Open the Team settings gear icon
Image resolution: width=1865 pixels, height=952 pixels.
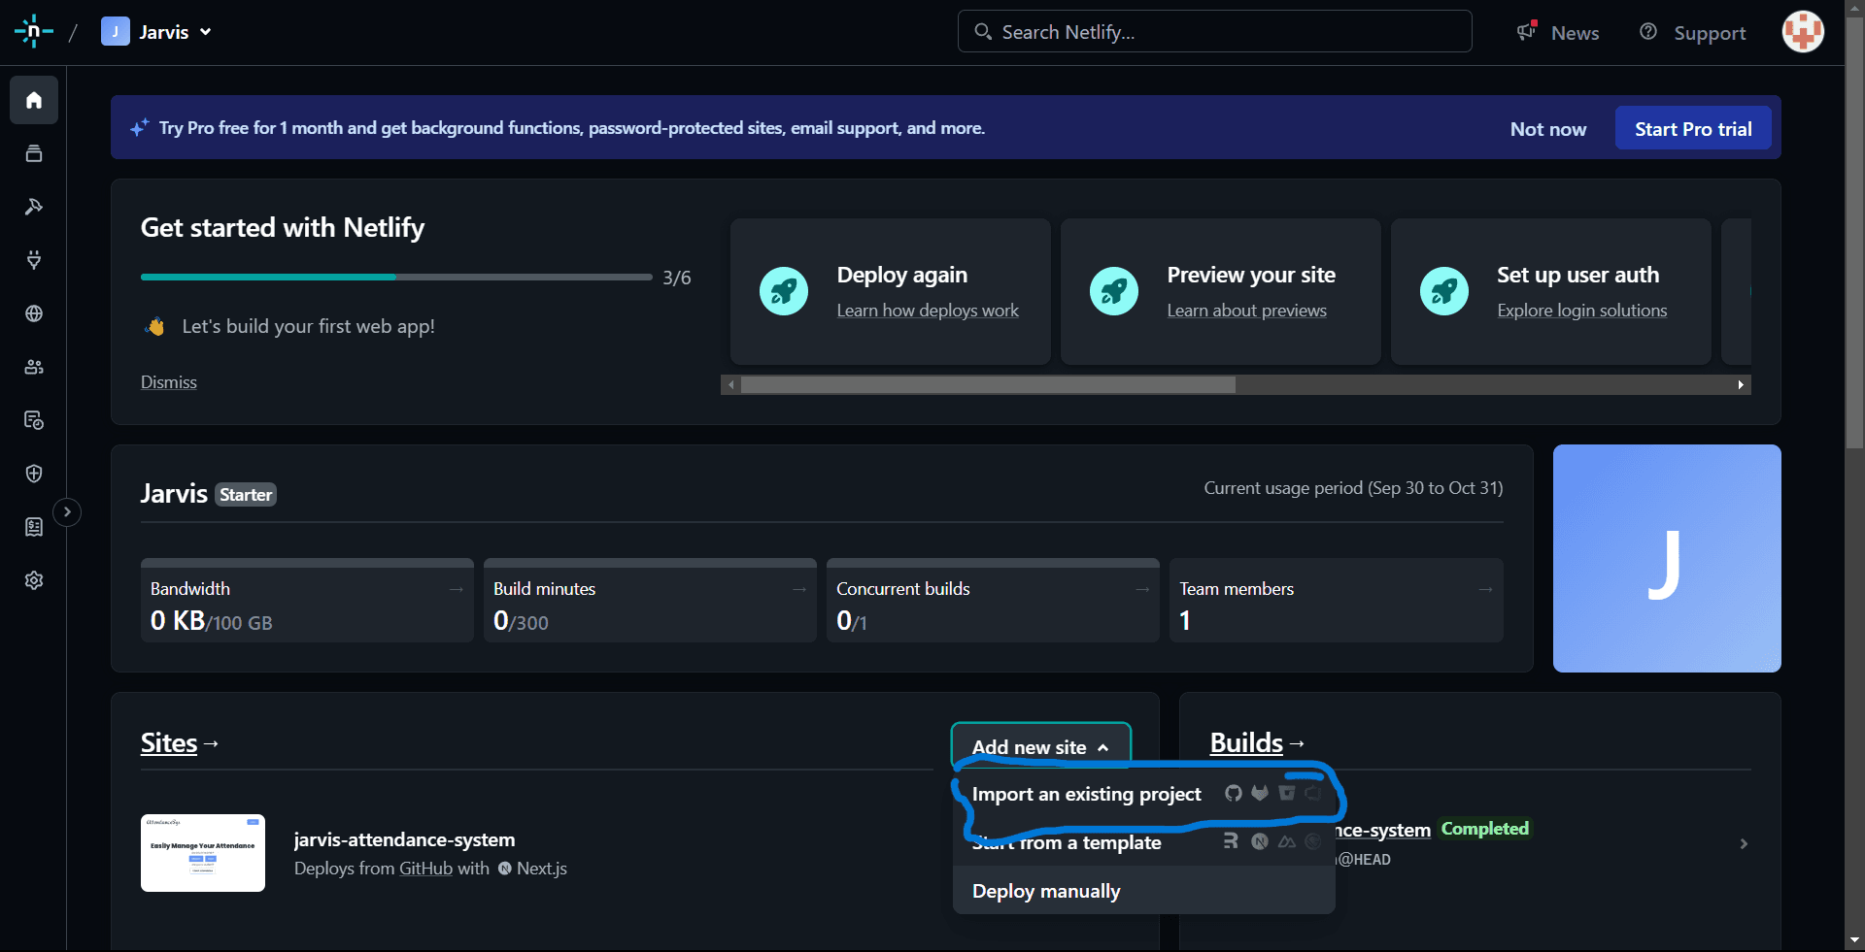point(34,580)
